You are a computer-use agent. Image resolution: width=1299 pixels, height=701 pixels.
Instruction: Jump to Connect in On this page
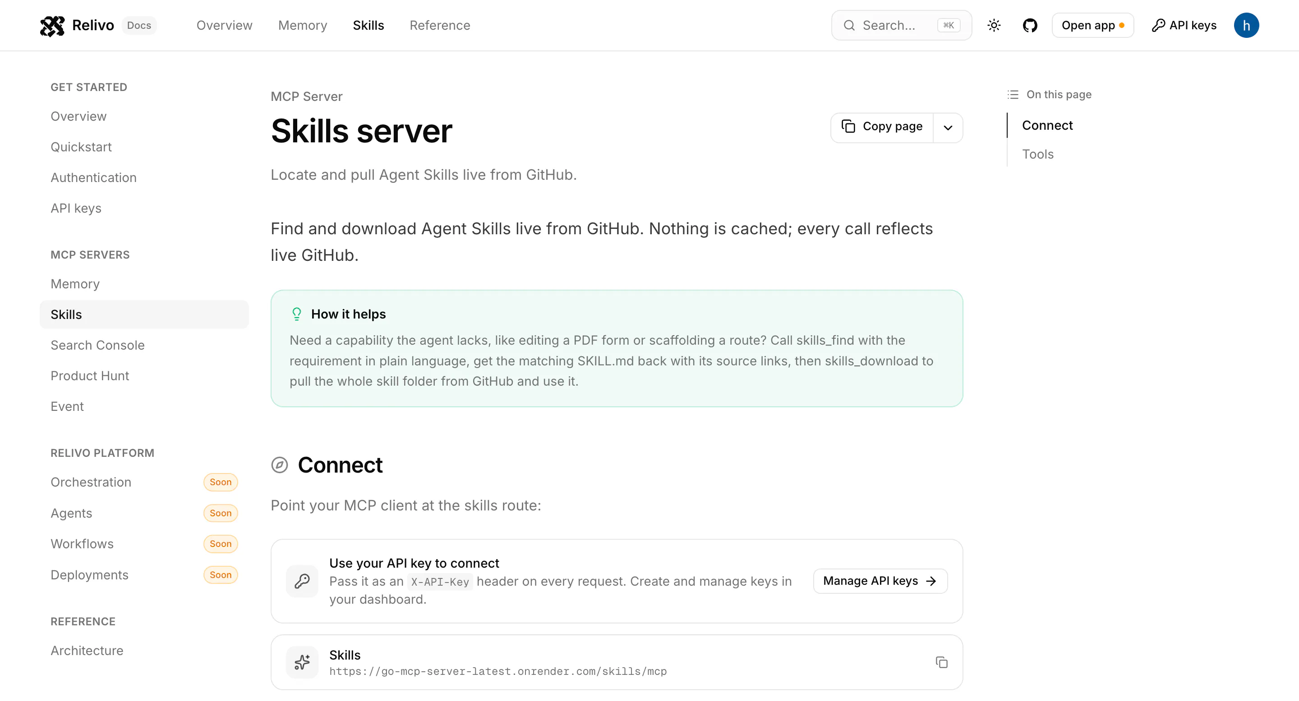tap(1047, 125)
